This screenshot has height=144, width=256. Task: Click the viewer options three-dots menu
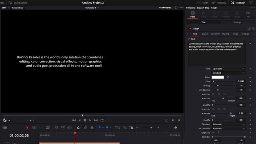coord(182,8)
